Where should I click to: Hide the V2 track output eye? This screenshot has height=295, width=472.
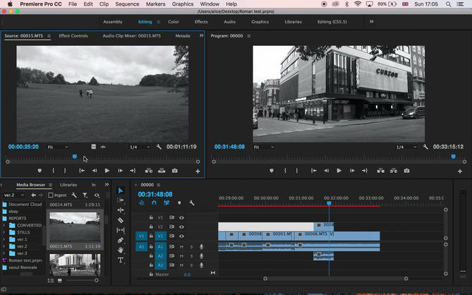[181, 227]
